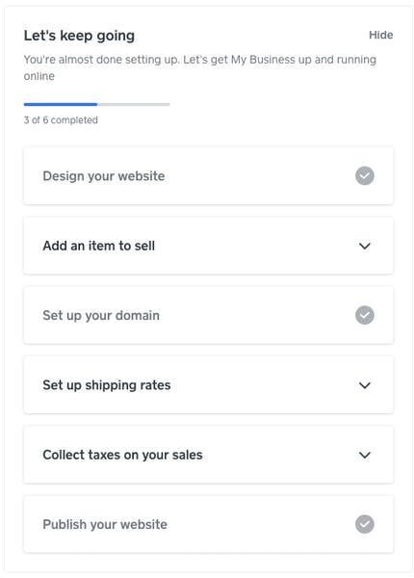Open the Set up your domain step label
This screenshot has height=578, width=414.
101,316
